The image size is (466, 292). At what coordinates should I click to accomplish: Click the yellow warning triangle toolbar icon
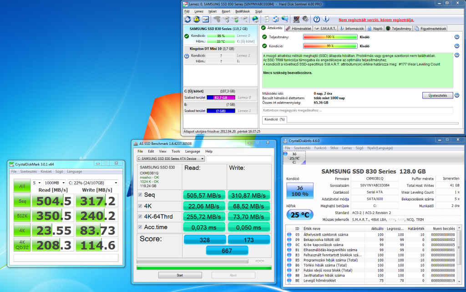(197, 19)
